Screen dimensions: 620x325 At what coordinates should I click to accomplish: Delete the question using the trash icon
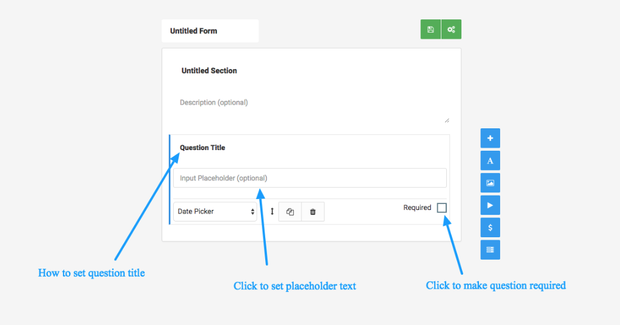pos(313,212)
